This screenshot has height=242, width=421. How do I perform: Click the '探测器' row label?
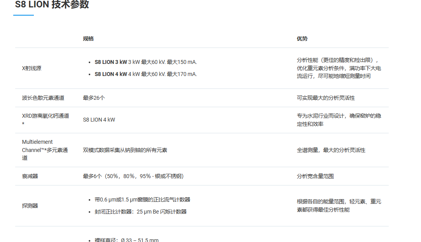point(30,206)
